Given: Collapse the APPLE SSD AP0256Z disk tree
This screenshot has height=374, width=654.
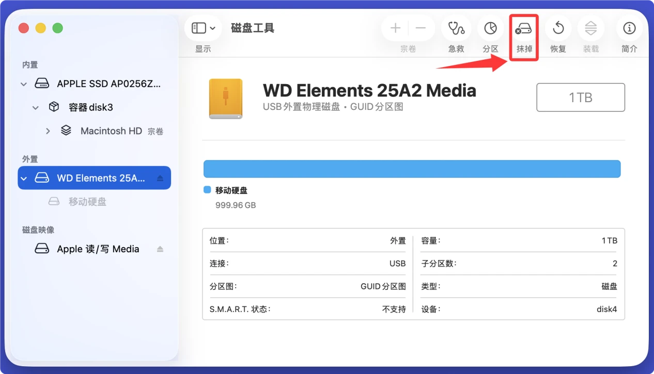Looking at the screenshot, I should pyautogui.click(x=24, y=84).
